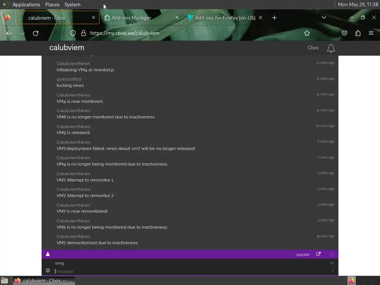Click message "VM7 Attempt to remonitor 2"
Screen dimensions: 380x285
click(85, 196)
